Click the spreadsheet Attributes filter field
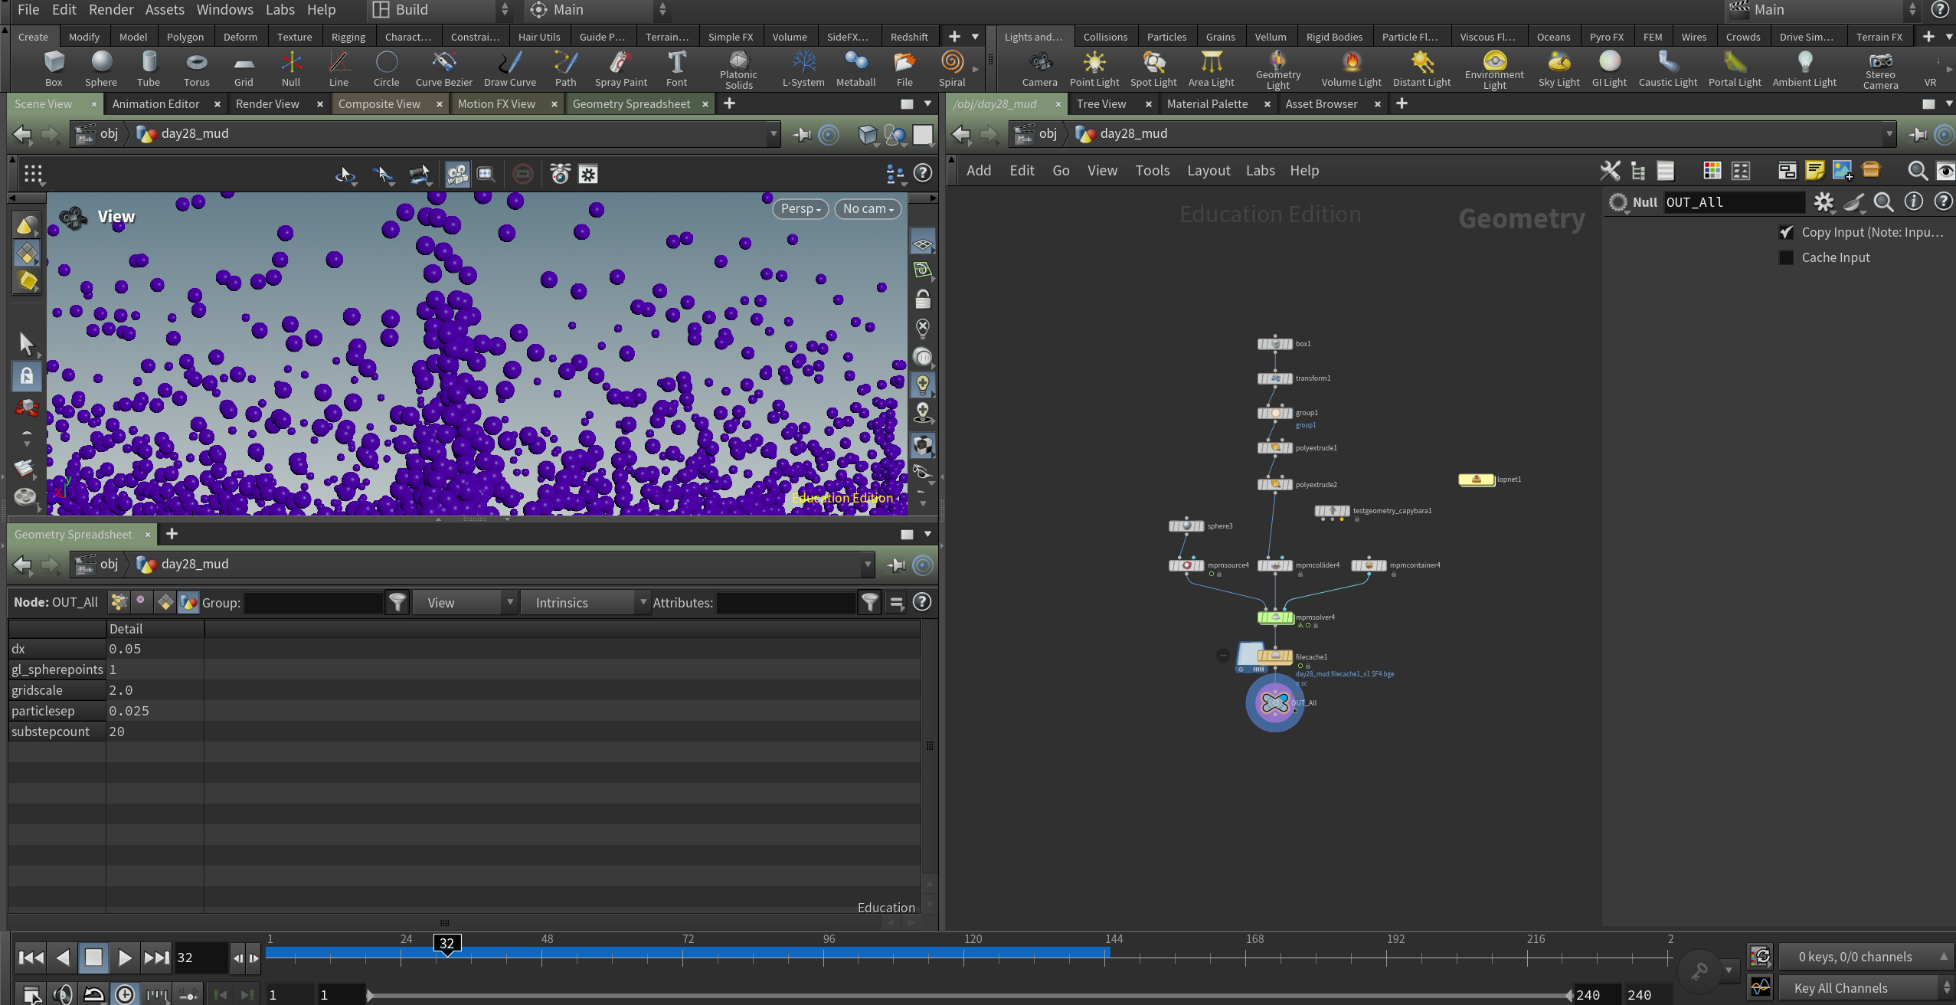 click(787, 603)
